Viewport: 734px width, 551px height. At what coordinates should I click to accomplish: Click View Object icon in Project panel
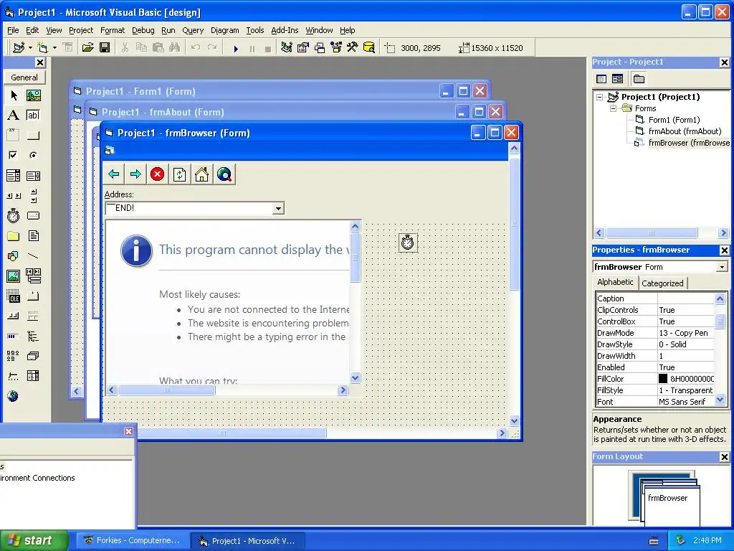[617, 79]
